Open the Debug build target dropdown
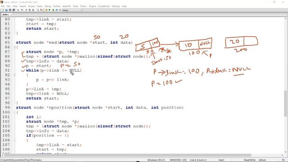 (x=72, y=10)
